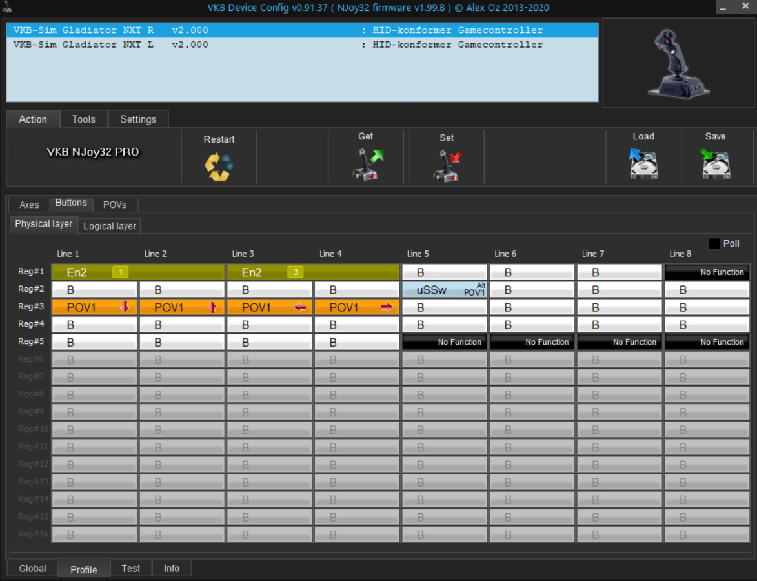This screenshot has width=757, height=581.
Task: Click B cell in Reg#5 Line 1
Action: click(x=95, y=342)
